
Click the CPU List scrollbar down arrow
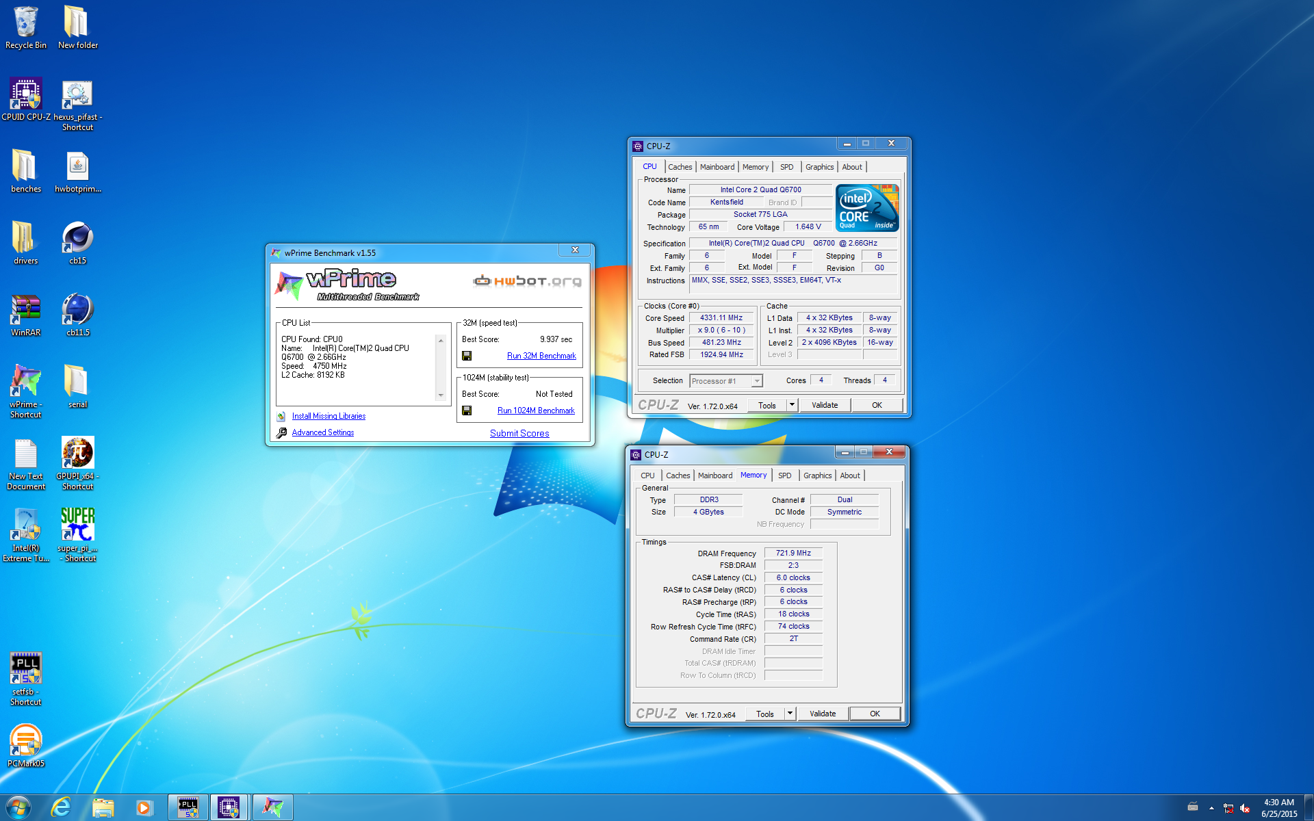[441, 395]
